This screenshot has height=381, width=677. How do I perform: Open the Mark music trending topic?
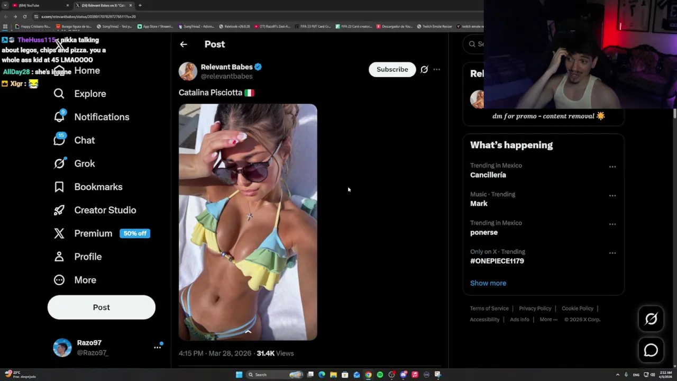pos(479,204)
